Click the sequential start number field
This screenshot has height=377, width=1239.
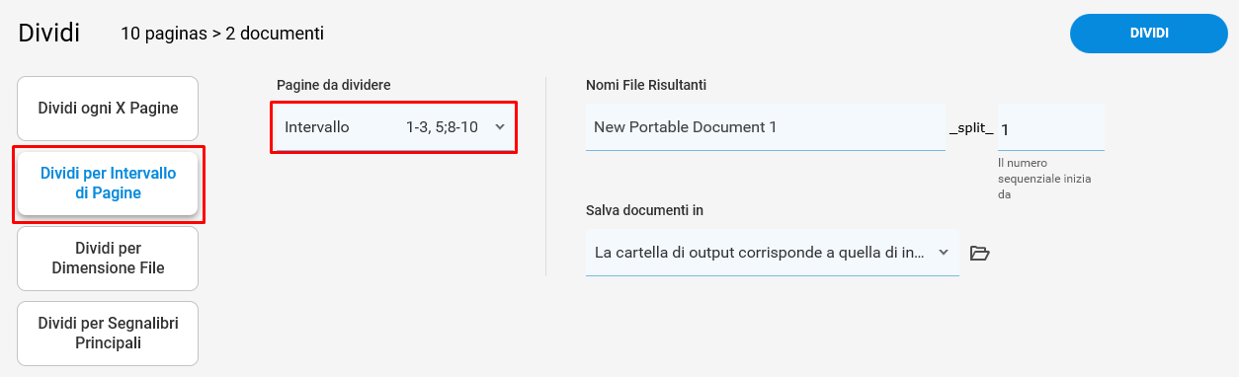1050,127
